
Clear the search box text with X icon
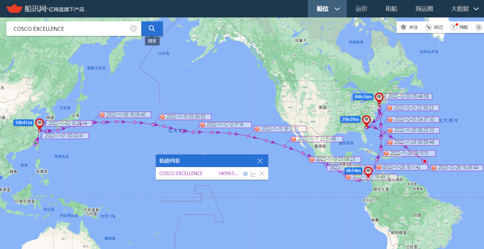pos(133,29)
